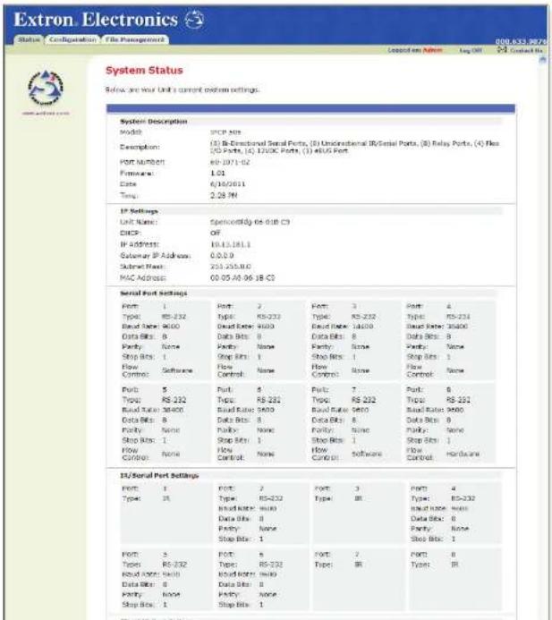Click the Model value IPCP 505
This screenshot has width=552, height=620.
coord(225,132)
